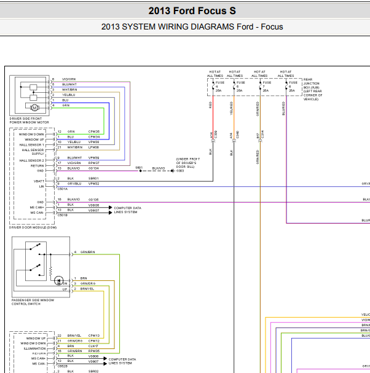370x373 pixels.
Task: Click 'GRN/ORG' at switch pin 3
Action: coord(88,283)
